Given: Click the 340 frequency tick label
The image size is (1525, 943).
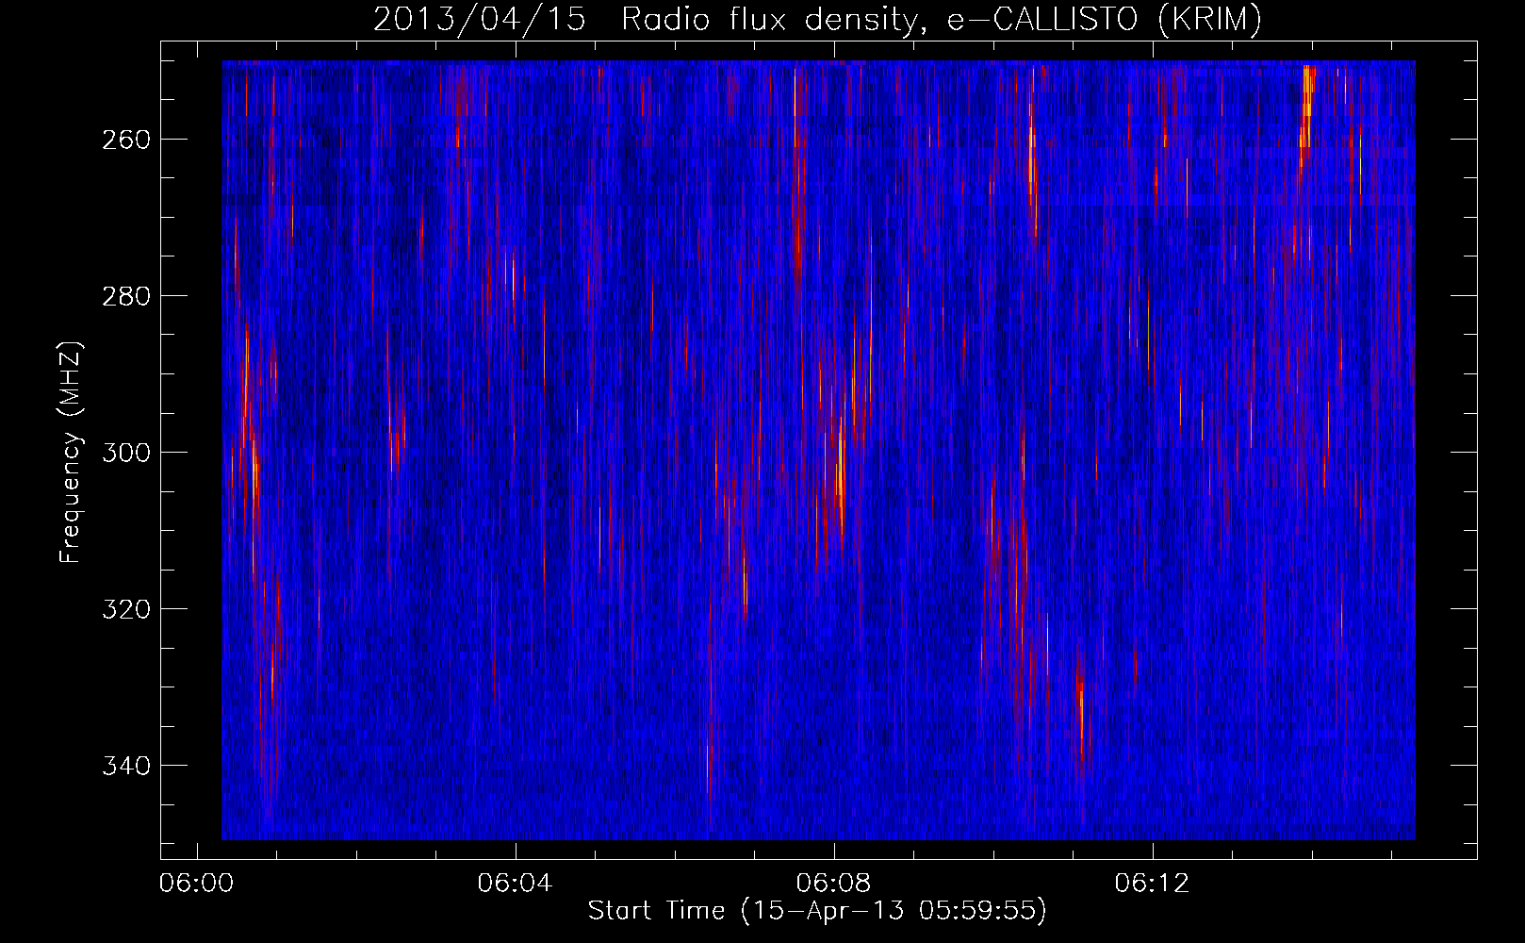Looking at the screenshot, I should 124,766.
